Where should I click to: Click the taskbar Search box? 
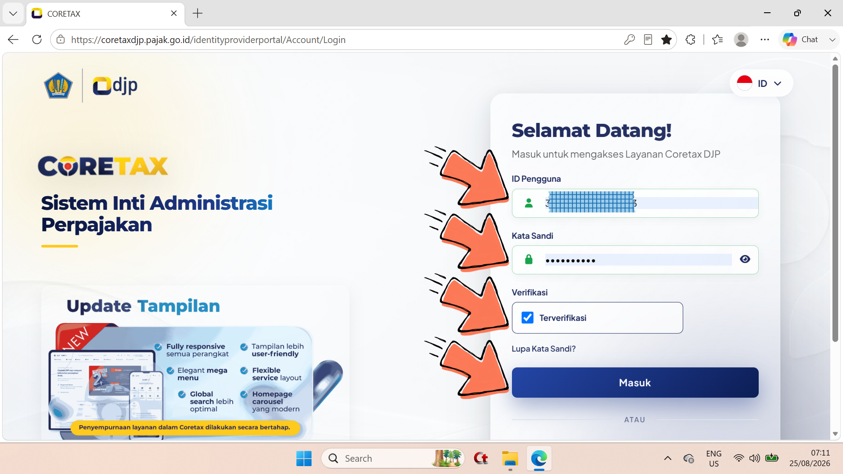coord(393,459)
